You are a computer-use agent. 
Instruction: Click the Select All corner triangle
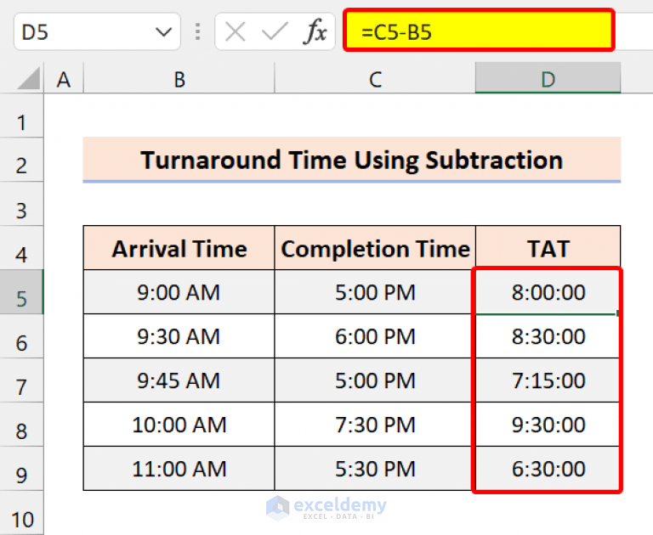(29, 78)
